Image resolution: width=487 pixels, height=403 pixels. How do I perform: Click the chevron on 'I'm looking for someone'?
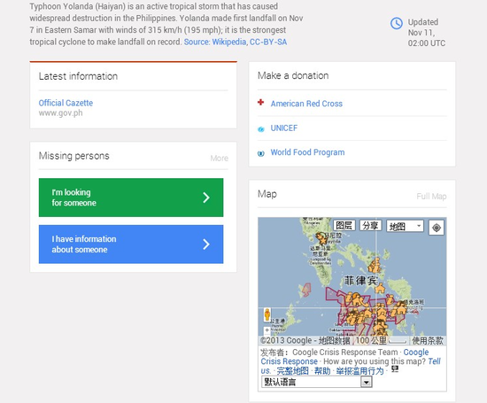point(206,198)
